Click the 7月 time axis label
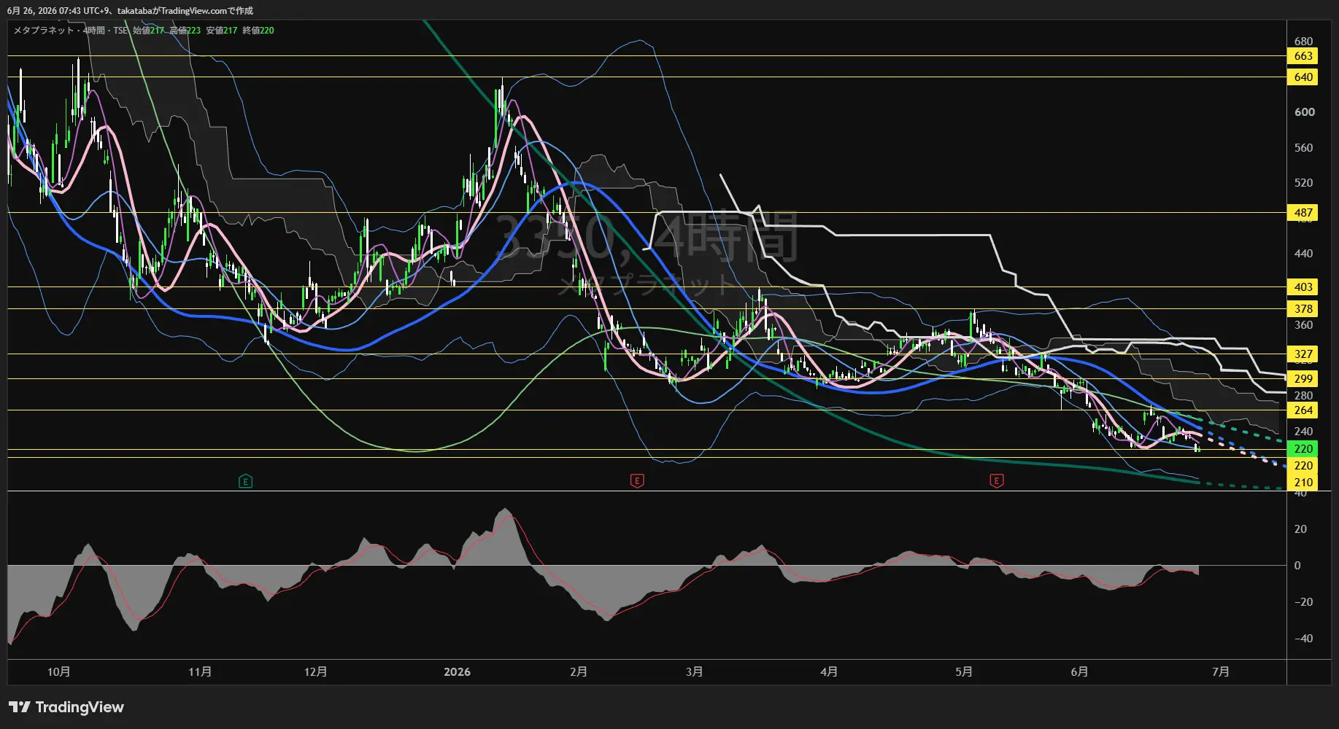Image resolution: width=1339 pixels, height=729 pixels. 1220,671
